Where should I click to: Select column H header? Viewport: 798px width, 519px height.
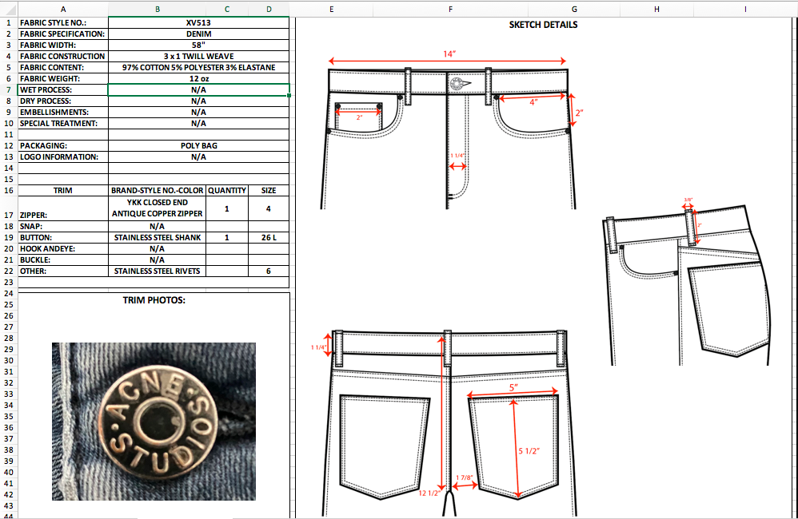pos(656,9)
